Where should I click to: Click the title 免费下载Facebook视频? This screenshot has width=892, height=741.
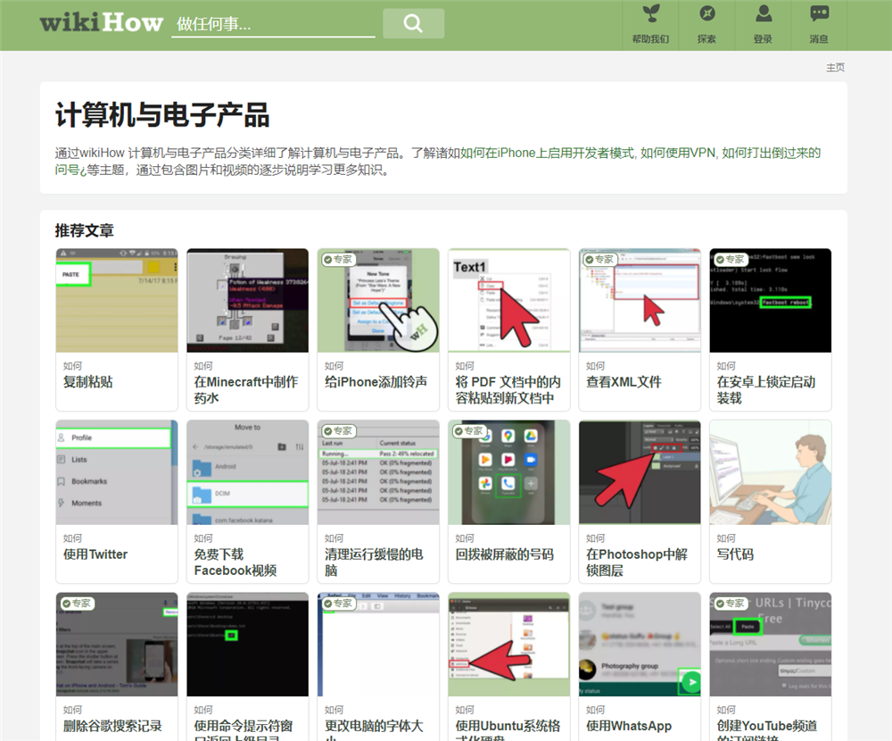point(235,562)
